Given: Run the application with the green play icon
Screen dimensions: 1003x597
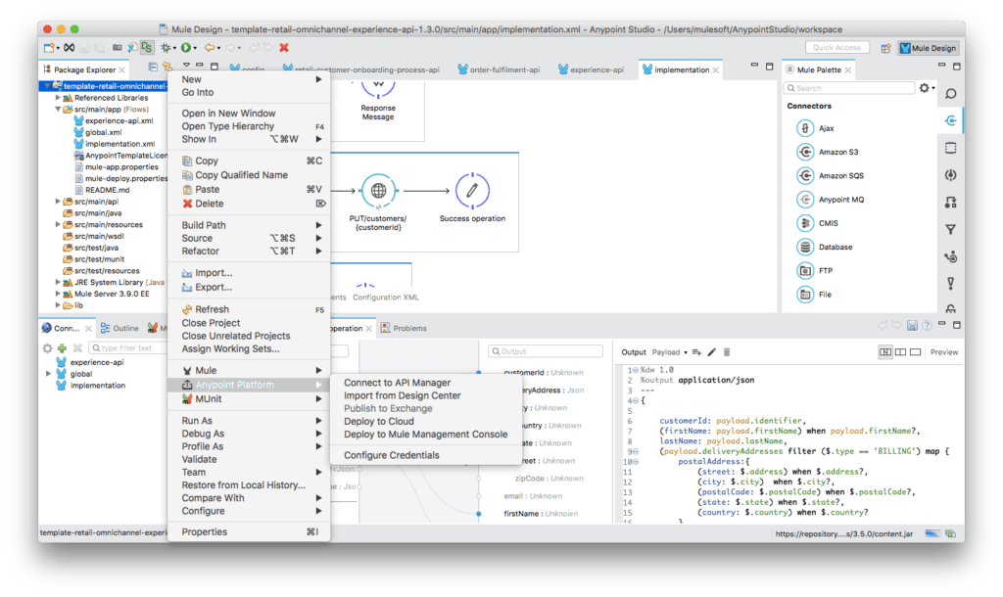Looking at the screenshot, I should pyautogui.click(x=186, y=48).
